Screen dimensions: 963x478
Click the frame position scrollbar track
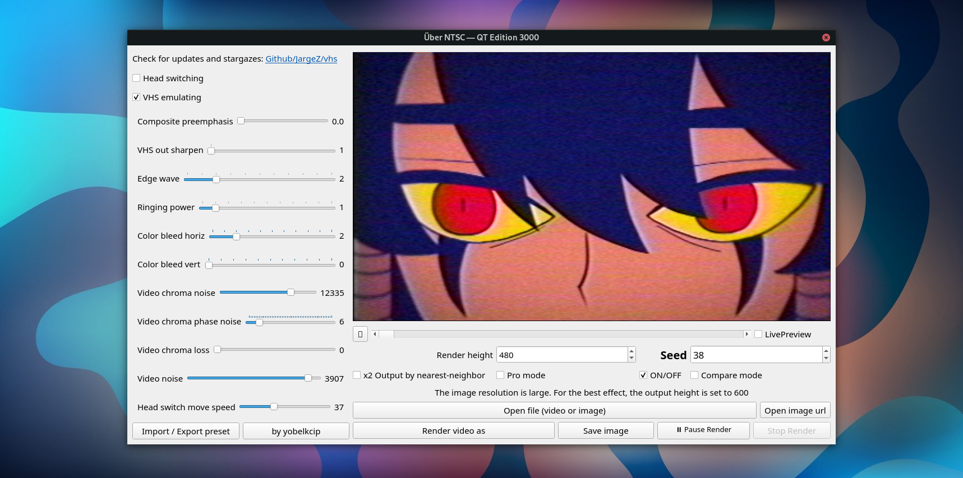click(561, 334)
